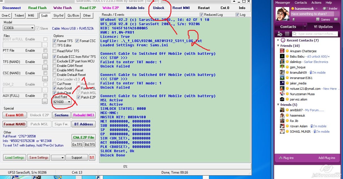The height and width of the screenshot is (179, 343).
Task: Click the status indicator next to hasemesuk
Action: tap(293, 9)
